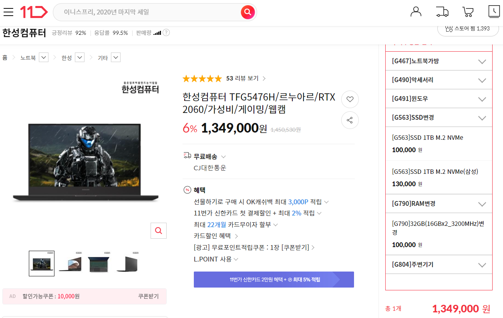Open the shopping cart icon
503x318 pixels.
468,12
